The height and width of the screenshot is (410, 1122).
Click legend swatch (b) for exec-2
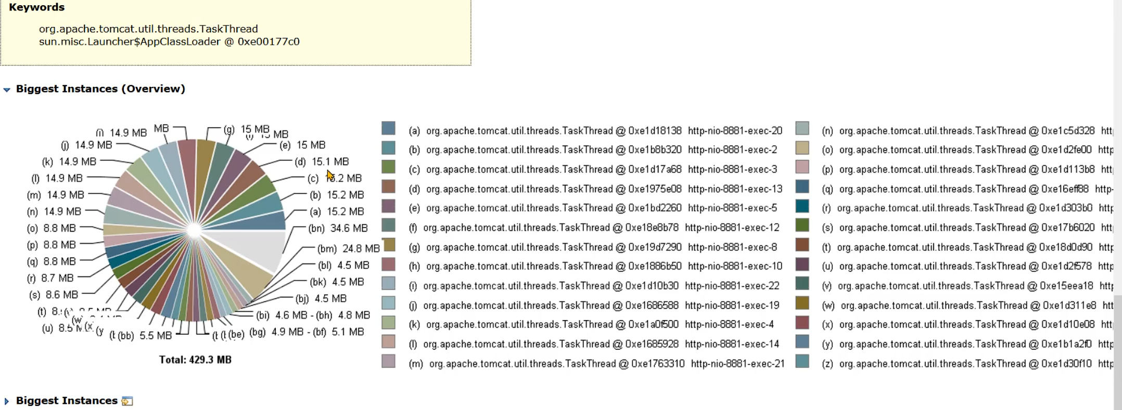point(388,148)
